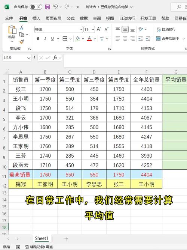The width and height of the screenshot is (187, 250).
Task: Toggle Italic formatting
Action: 45,39
